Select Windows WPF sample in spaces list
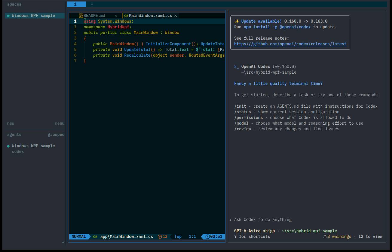Viewport: 392px width, 252px height. [x=35, y=16]
